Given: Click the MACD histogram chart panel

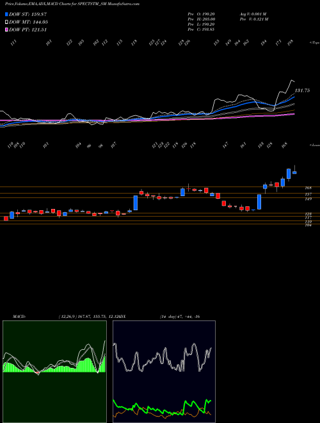Looking at the screenshot, I should (x=54, y=372).
